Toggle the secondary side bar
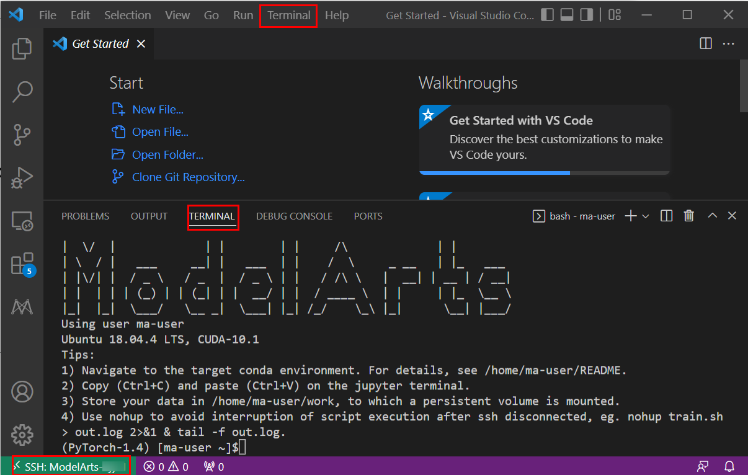Screen dimensions: 748x475 click(586, 15)
